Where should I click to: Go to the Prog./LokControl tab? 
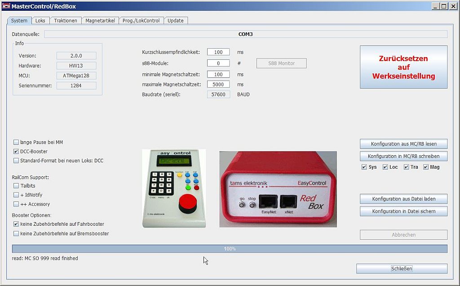tap(141, 21)
